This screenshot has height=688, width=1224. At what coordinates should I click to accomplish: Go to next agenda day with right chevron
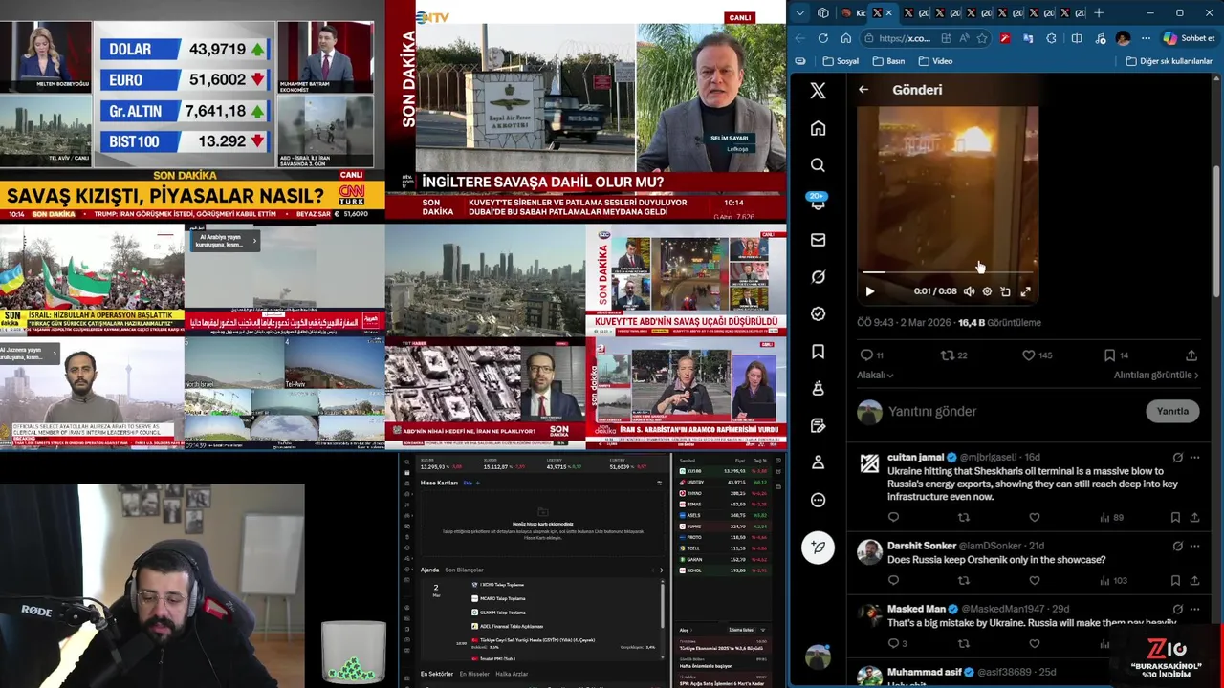661,570
